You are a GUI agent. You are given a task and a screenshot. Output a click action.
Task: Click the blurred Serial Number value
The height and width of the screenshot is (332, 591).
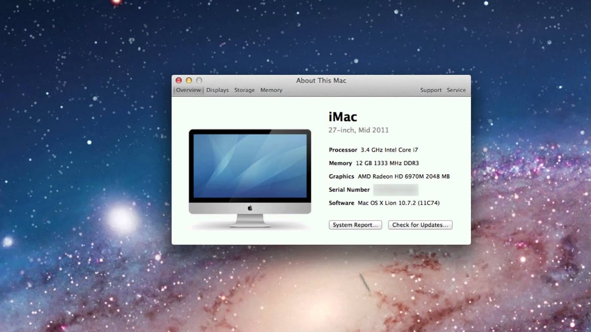[396, 190]
